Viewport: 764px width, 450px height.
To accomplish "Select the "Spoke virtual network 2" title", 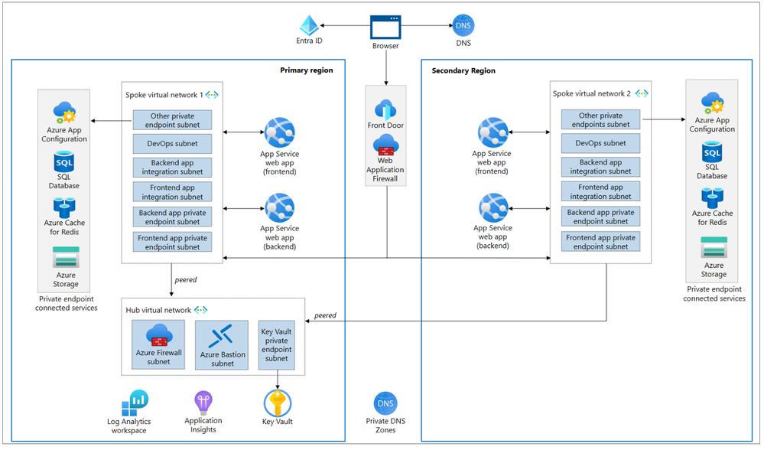I will (591, 93).
